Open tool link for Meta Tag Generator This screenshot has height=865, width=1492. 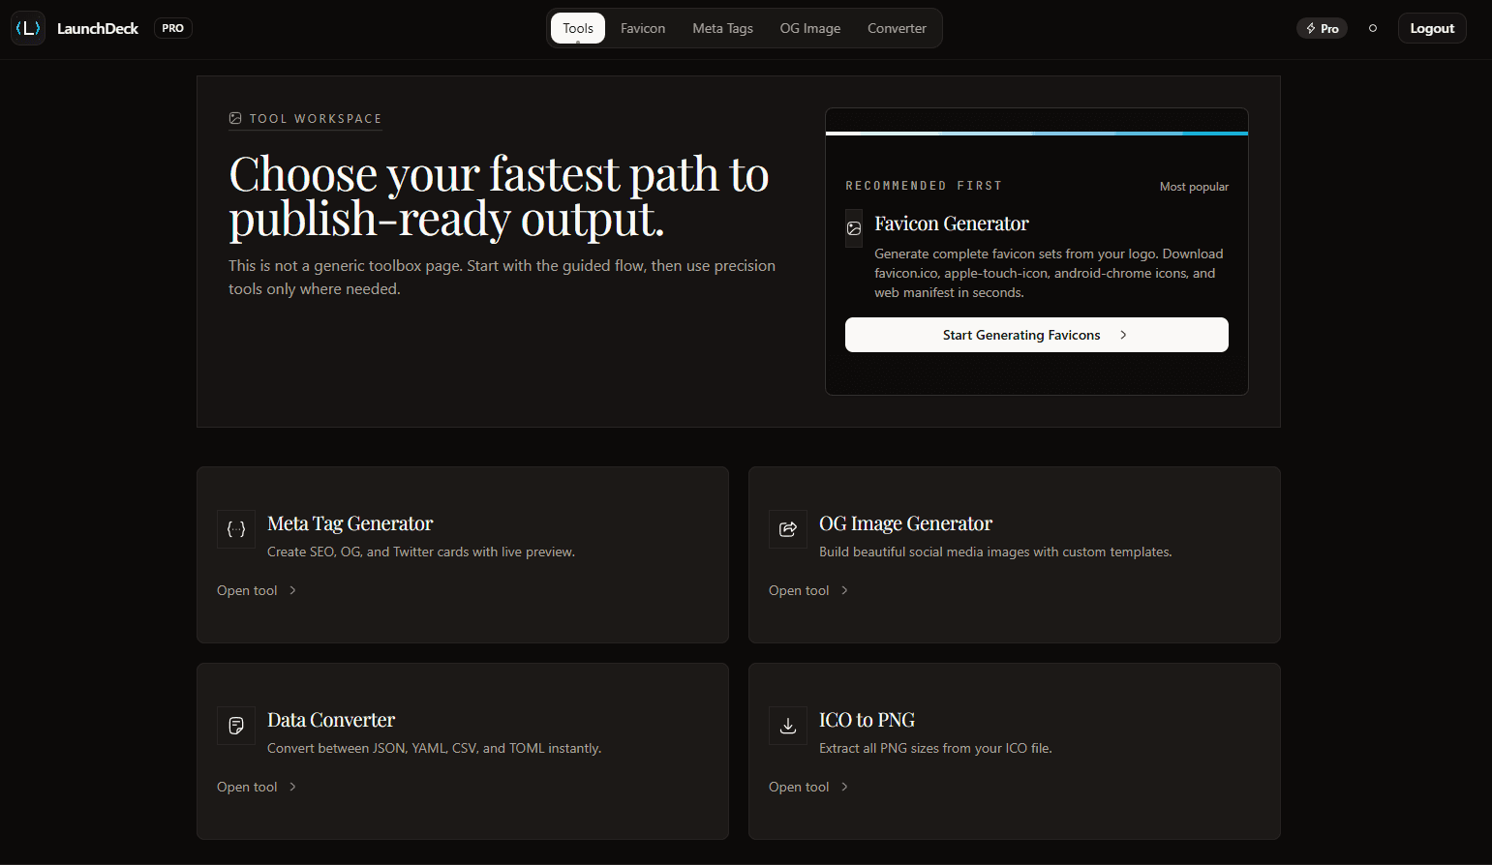(x=257, y=590)
